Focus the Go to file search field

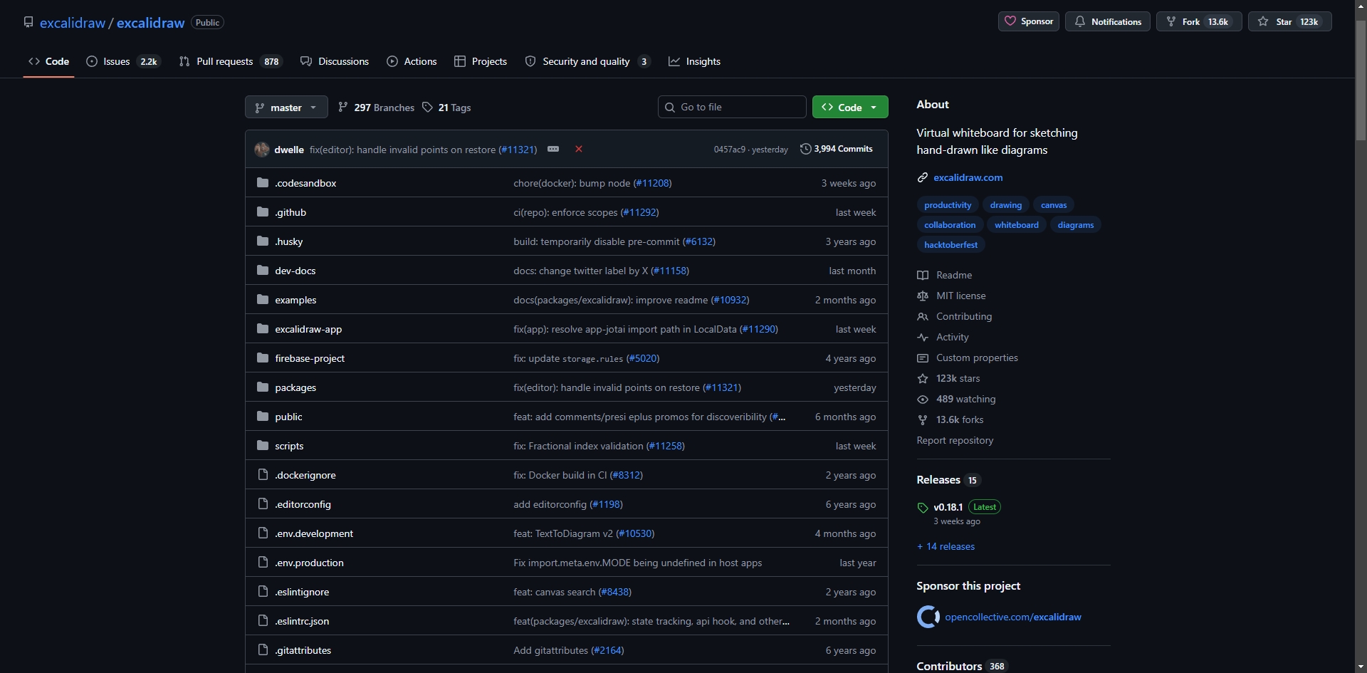click(x=732, y=107)
